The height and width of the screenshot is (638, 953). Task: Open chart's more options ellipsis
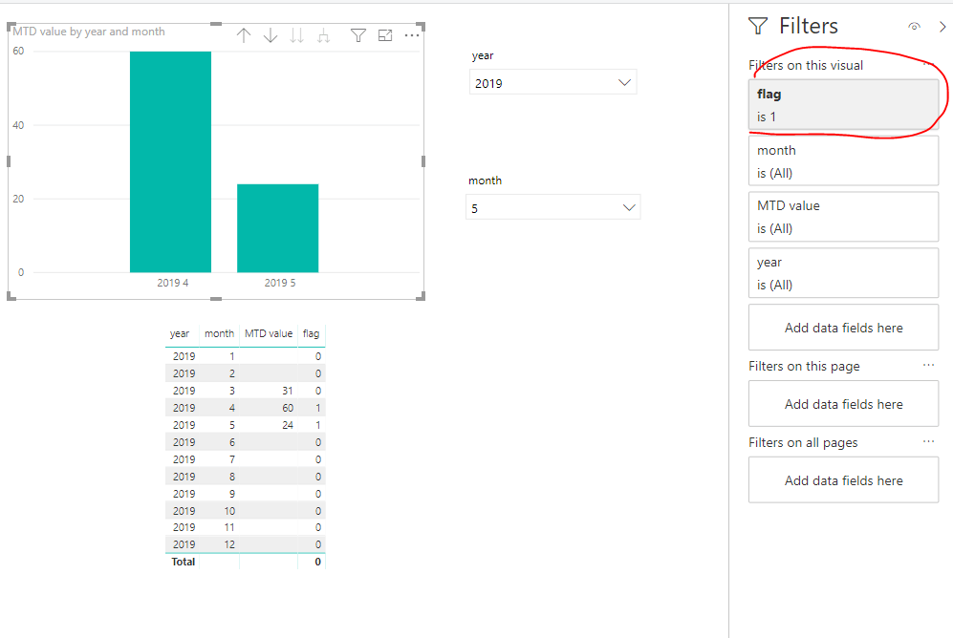coord(412,35)
